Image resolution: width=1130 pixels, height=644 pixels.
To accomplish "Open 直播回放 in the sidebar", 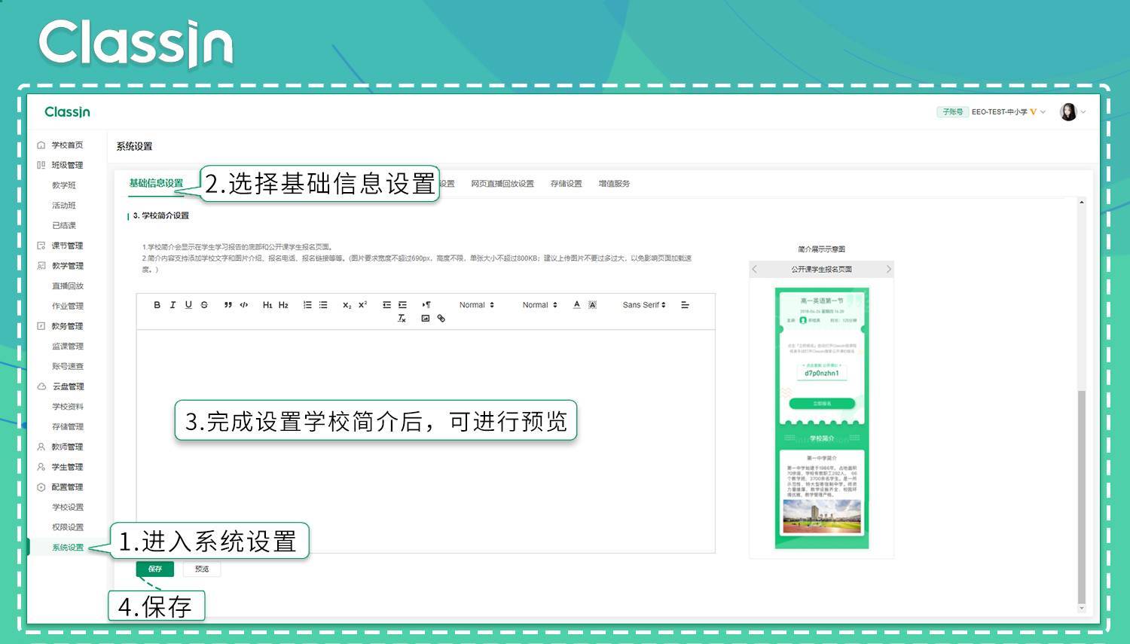I will 68,285.
